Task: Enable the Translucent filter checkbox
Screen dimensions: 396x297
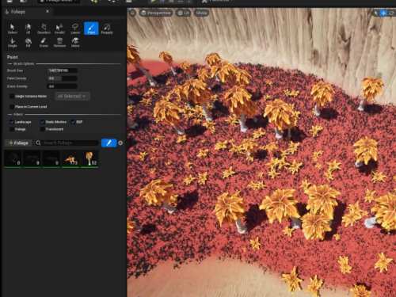Action: point(42,129)
